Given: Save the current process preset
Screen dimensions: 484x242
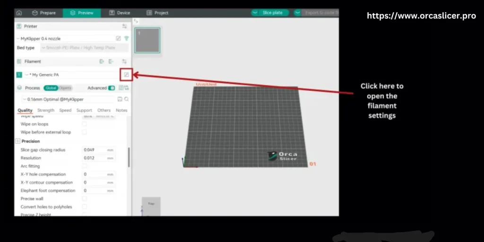Looking at the screenshot, I should 120,99.
